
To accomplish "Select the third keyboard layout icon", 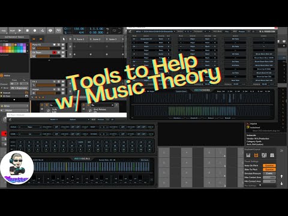I will click(x=264, y=155).
